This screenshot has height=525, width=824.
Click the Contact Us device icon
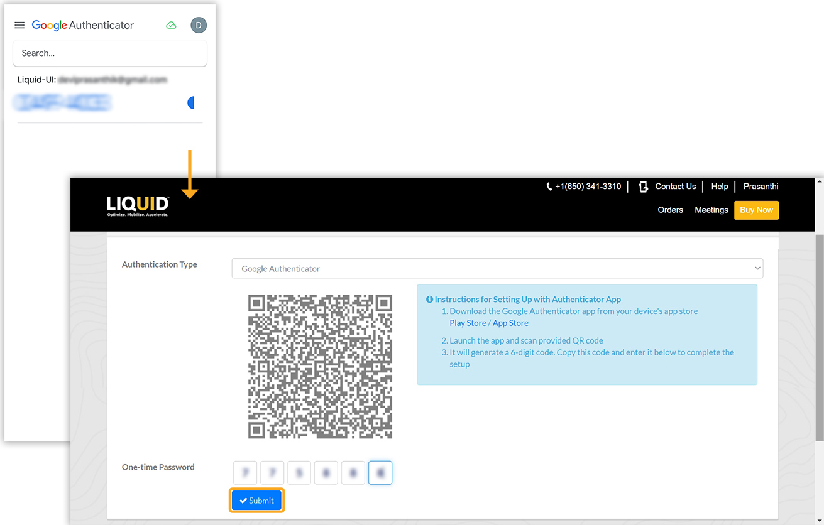pos(643,187)
